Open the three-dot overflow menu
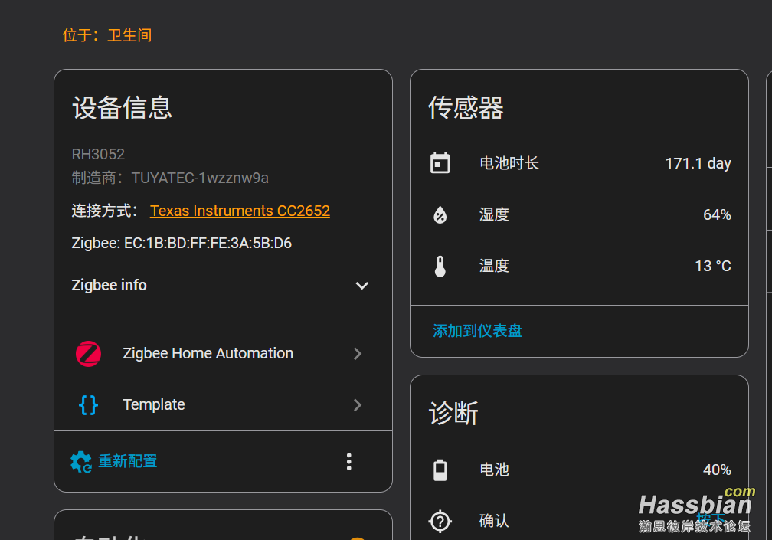Viewport: 772px width, 540px height. coord(348,461)
